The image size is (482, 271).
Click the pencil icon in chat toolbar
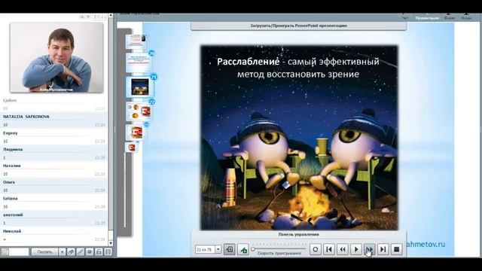click(81, 252)
